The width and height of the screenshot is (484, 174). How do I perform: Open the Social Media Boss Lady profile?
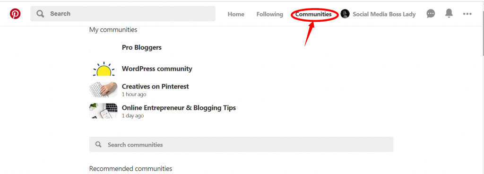point(384,14)
